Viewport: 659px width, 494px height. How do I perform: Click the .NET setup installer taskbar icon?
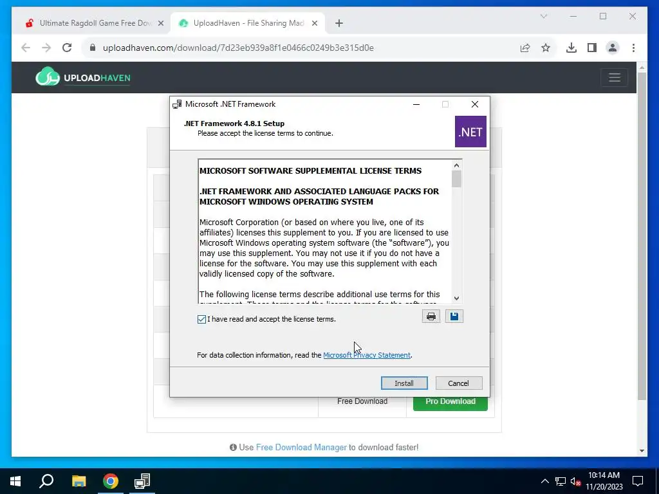142,481
